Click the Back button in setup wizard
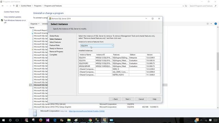This screenshot has height=123, width=219. [x=115, y=99]
